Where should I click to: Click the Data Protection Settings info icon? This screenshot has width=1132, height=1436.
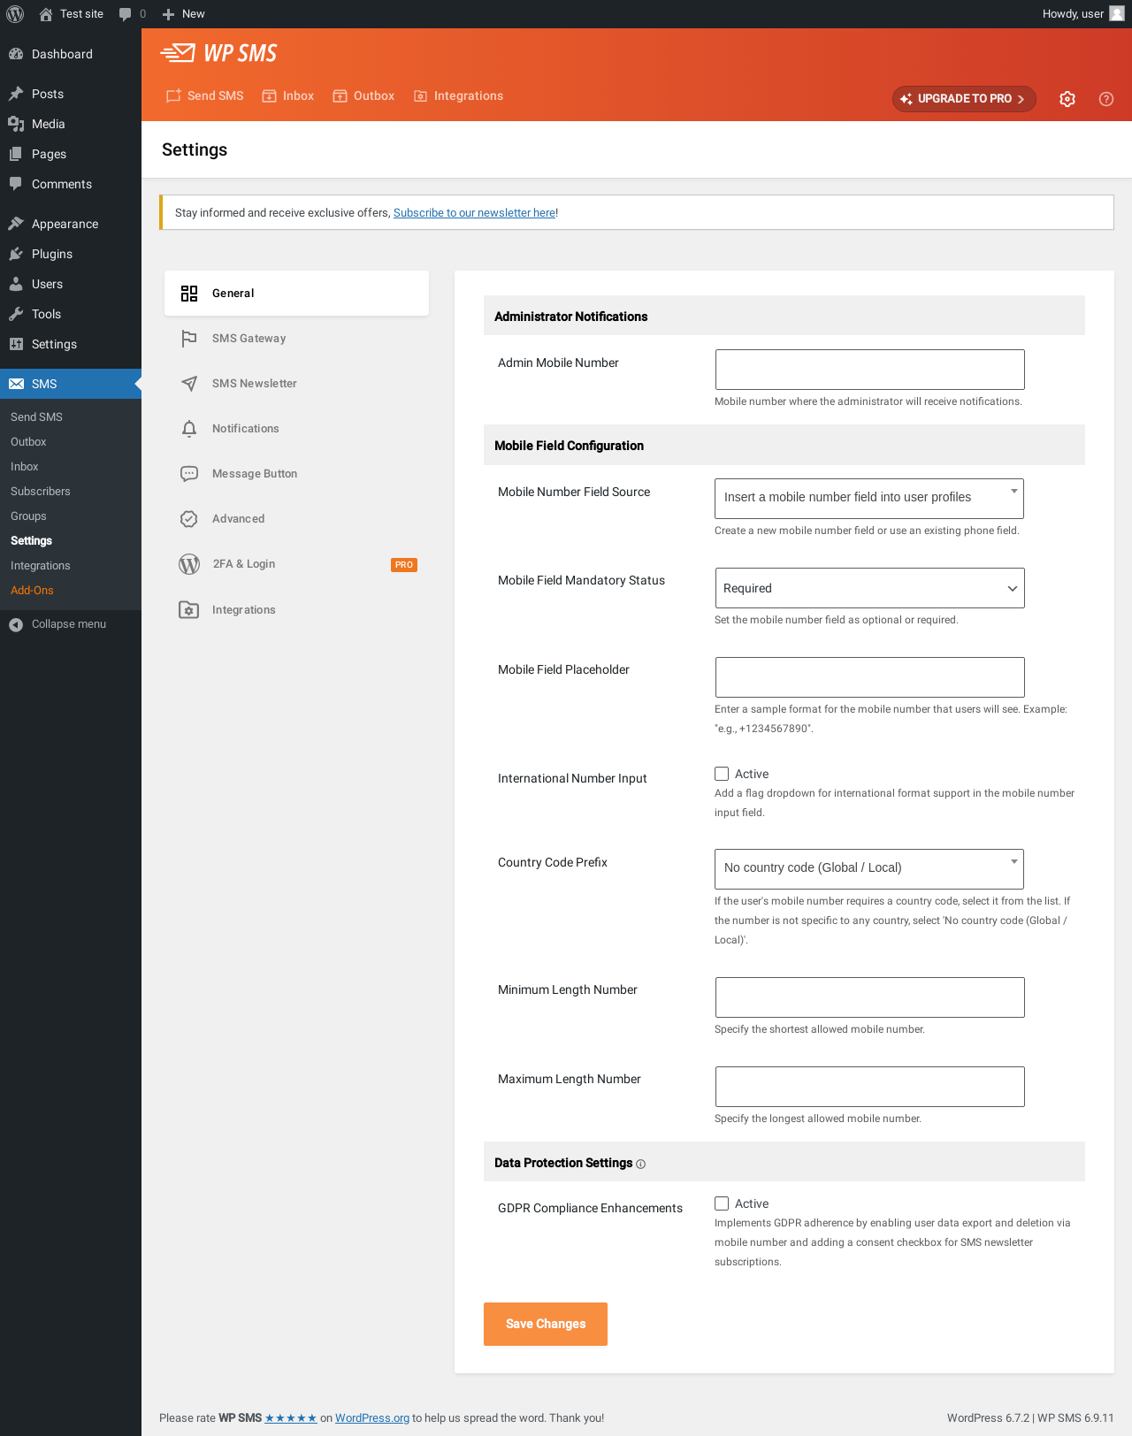click(641, 1164)
